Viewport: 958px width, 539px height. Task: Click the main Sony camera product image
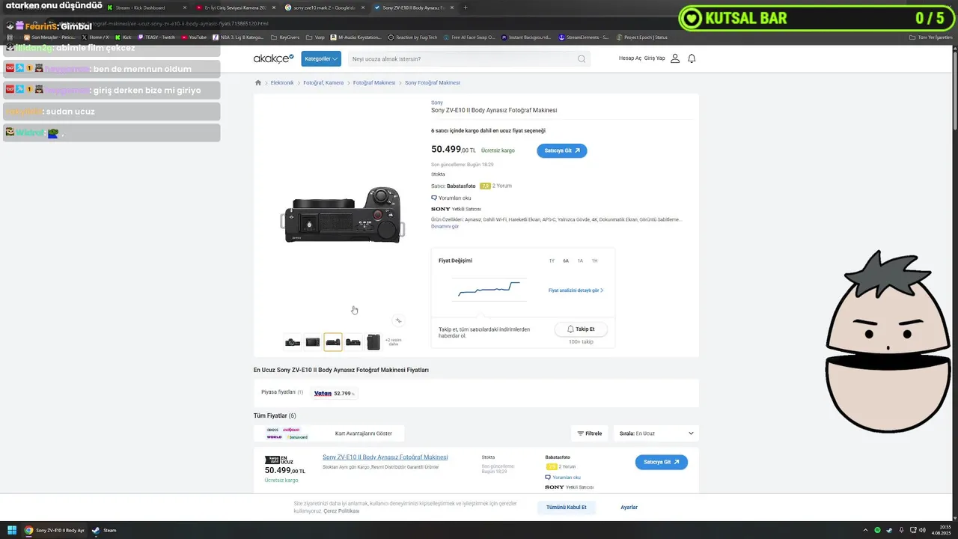(x=343, y=216)
